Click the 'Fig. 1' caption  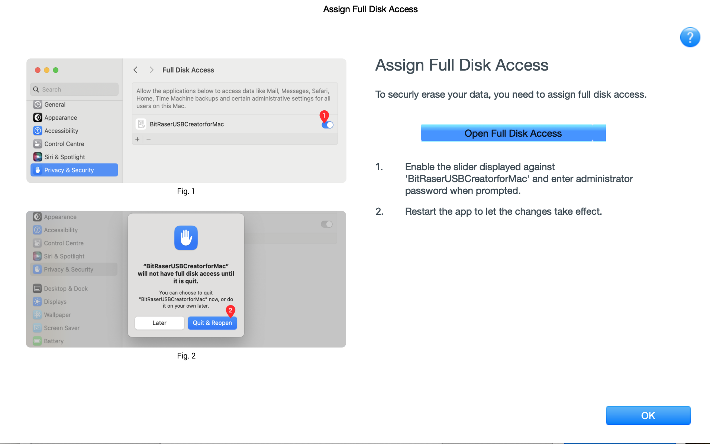186,191
